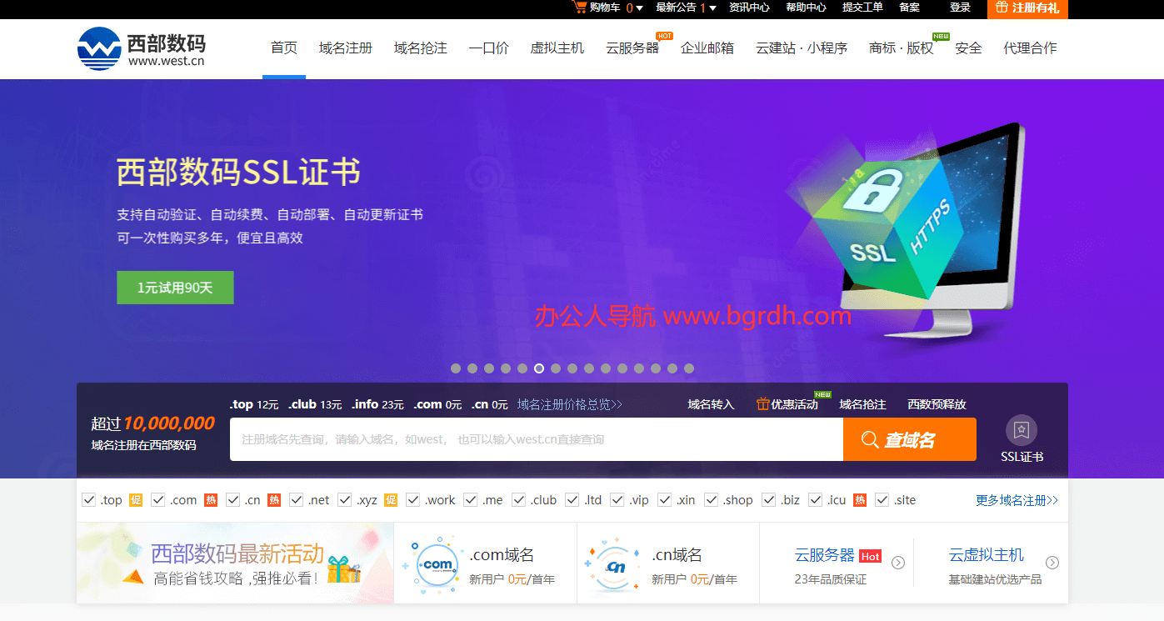1164x621 pixels.
Task: Click the domain search input field
Action: (537, 439)
